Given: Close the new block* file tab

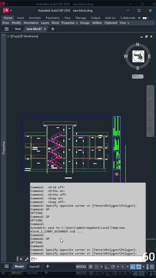Looking at the screenshot, I should 45,29.
